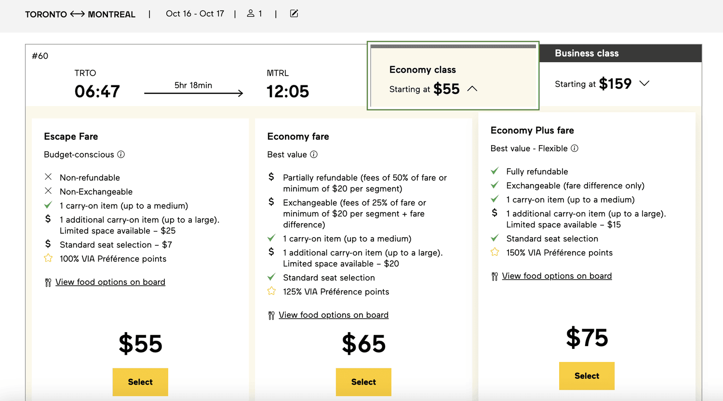Click the MTRL arrival station code
This screenshot has width=723, height=401.
click(x=278, y=73)
